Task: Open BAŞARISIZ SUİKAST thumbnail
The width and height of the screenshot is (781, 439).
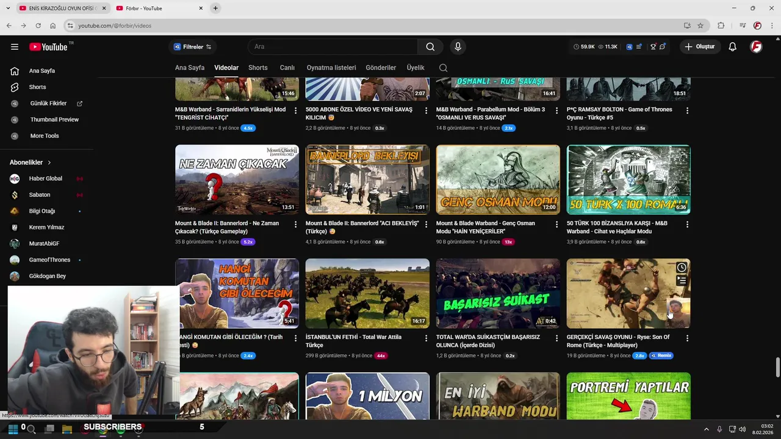Action: [498, 293]
